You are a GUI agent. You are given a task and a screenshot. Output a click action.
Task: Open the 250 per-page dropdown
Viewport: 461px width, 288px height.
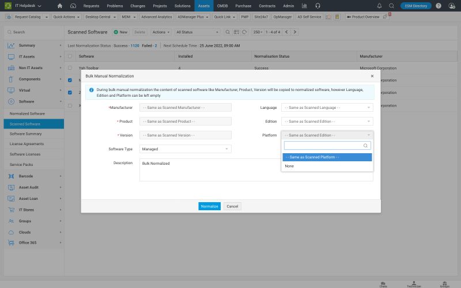258,32
